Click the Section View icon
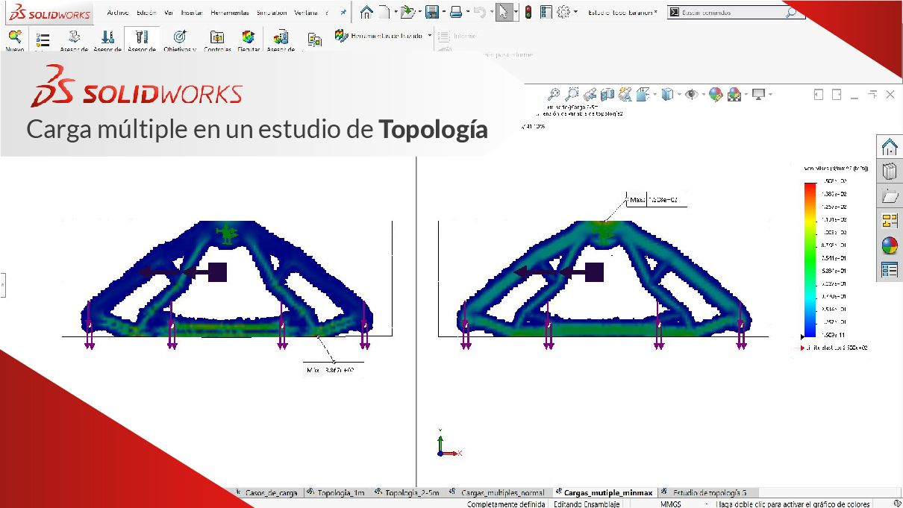This screenshot has width=903, height=508. click(607, 94)
